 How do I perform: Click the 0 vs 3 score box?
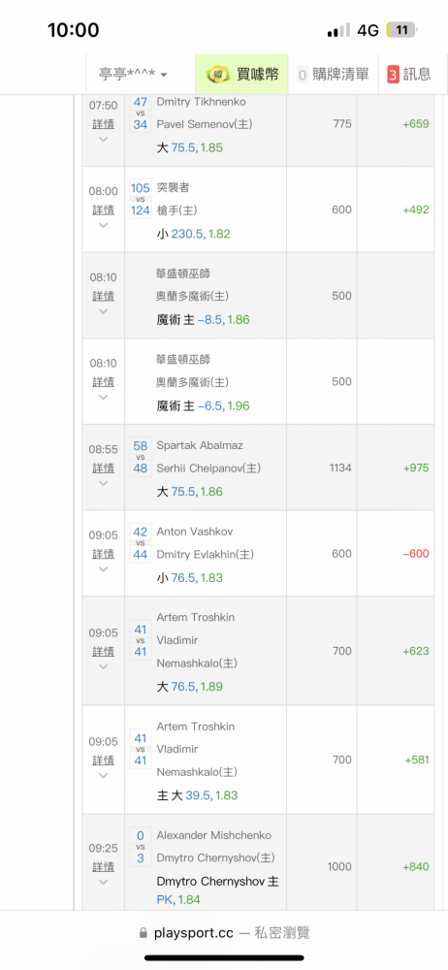141,846
